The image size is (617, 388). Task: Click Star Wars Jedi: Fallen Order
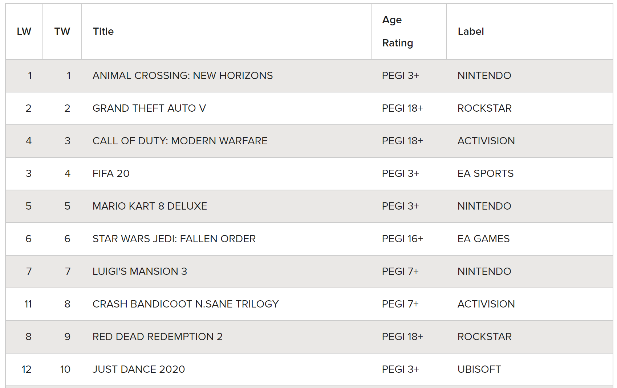(x=174, y=239)
